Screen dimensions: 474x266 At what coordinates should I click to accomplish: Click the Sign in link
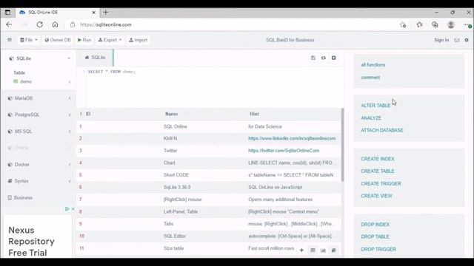[x=441, y=40]
